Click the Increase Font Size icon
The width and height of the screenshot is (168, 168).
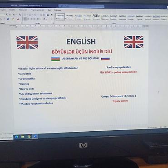point(6,15)
